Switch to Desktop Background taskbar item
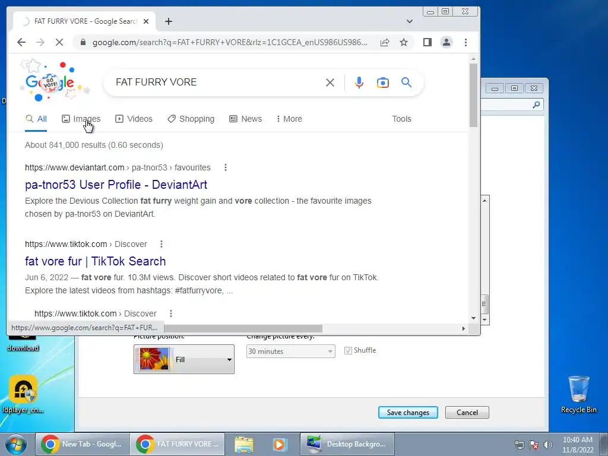This screenshot has width=608, height=456. click(x=347, y=444)
